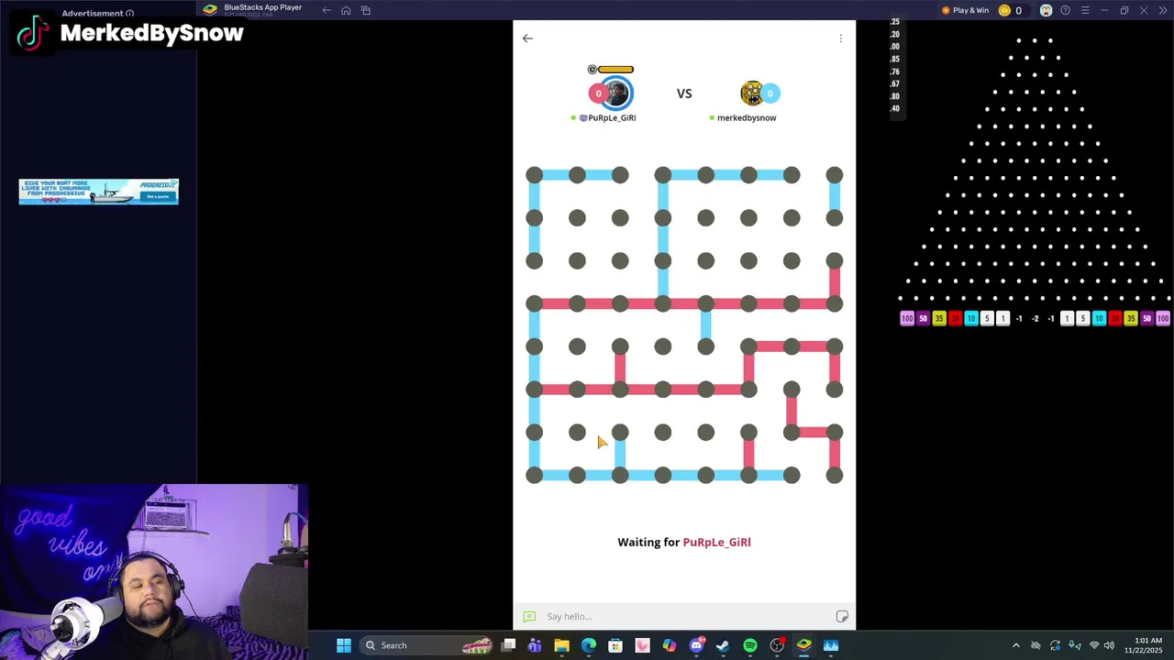Click the opponent name 'merkedbysnow'

pyautogui.click(x=747, y=117)
